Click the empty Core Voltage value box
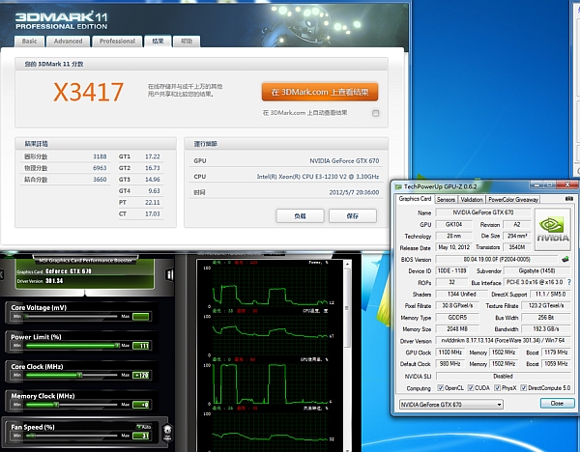This screenshot has height=452, width=580. [141, 317]
